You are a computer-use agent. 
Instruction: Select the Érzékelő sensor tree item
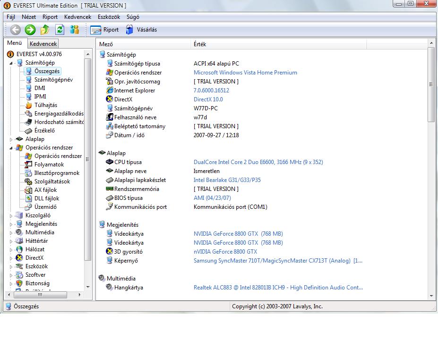(44, 131)
